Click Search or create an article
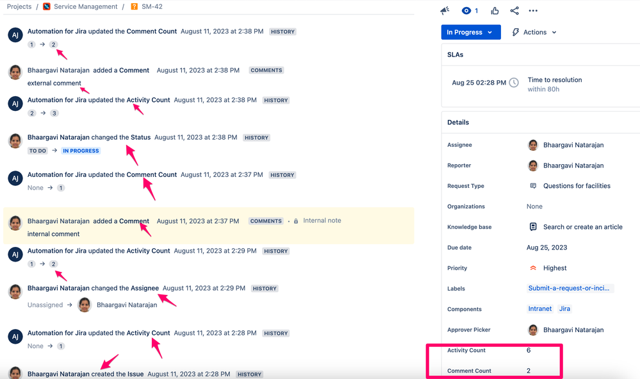The height and width of the screenshot is (379, 640). [582, 226]
